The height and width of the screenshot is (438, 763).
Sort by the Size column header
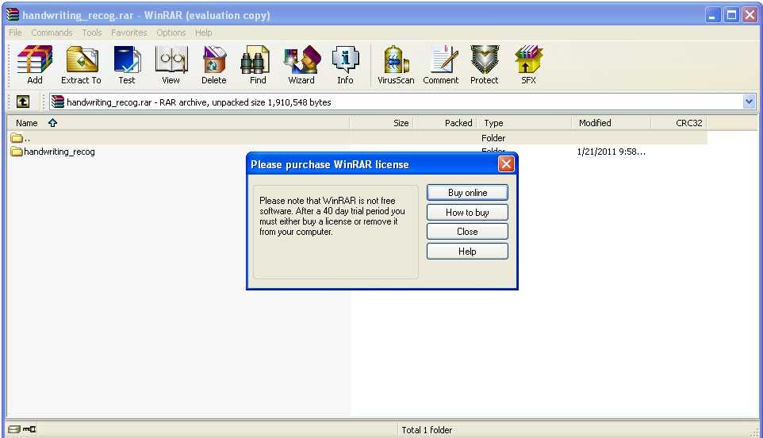[x=381, y=123]
